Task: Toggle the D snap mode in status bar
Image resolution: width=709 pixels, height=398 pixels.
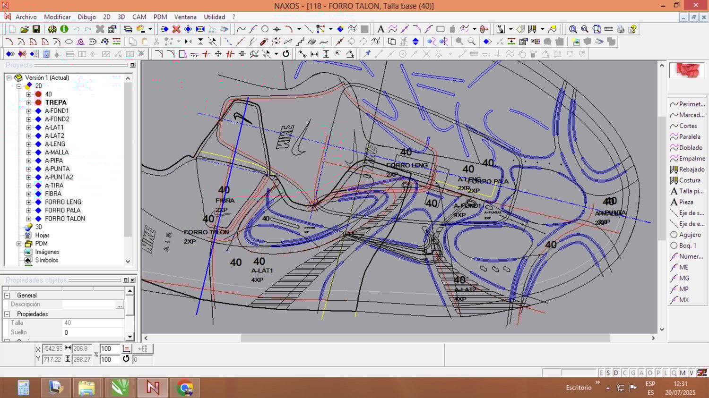Action: tap(616, 373)
